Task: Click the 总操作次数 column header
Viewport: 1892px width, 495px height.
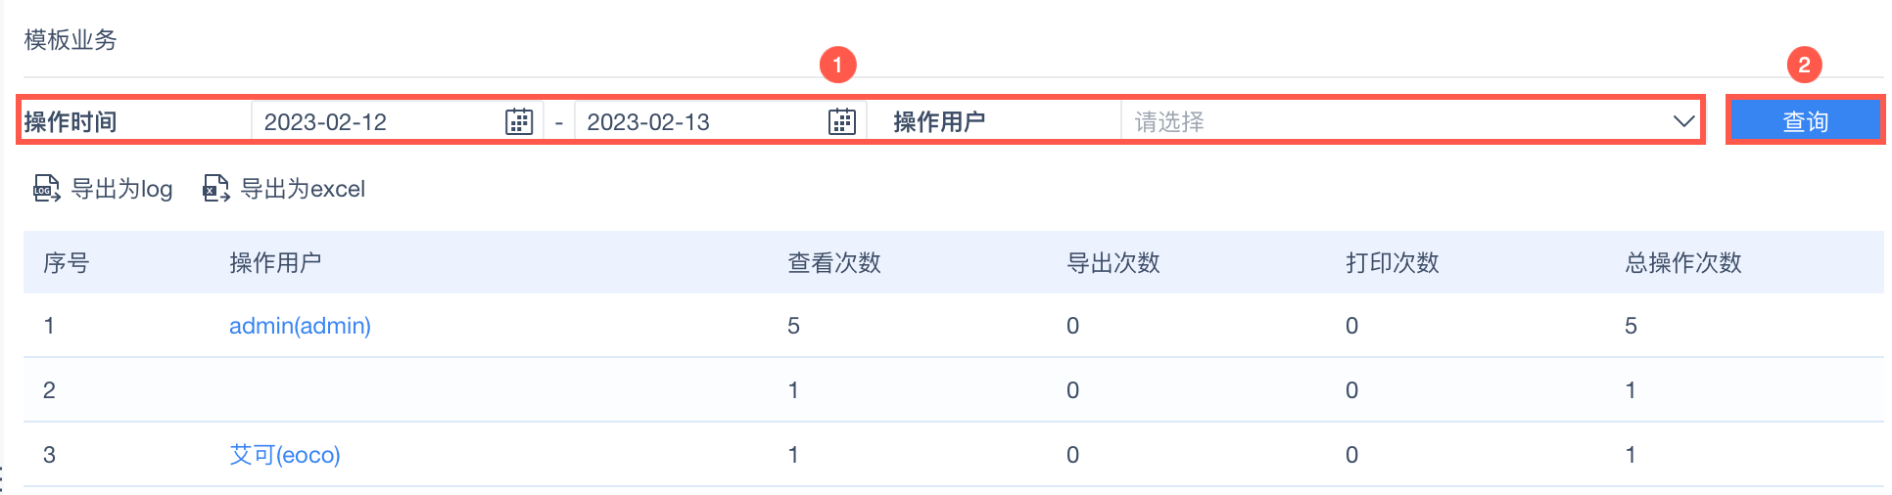Action: (1683, 262)
